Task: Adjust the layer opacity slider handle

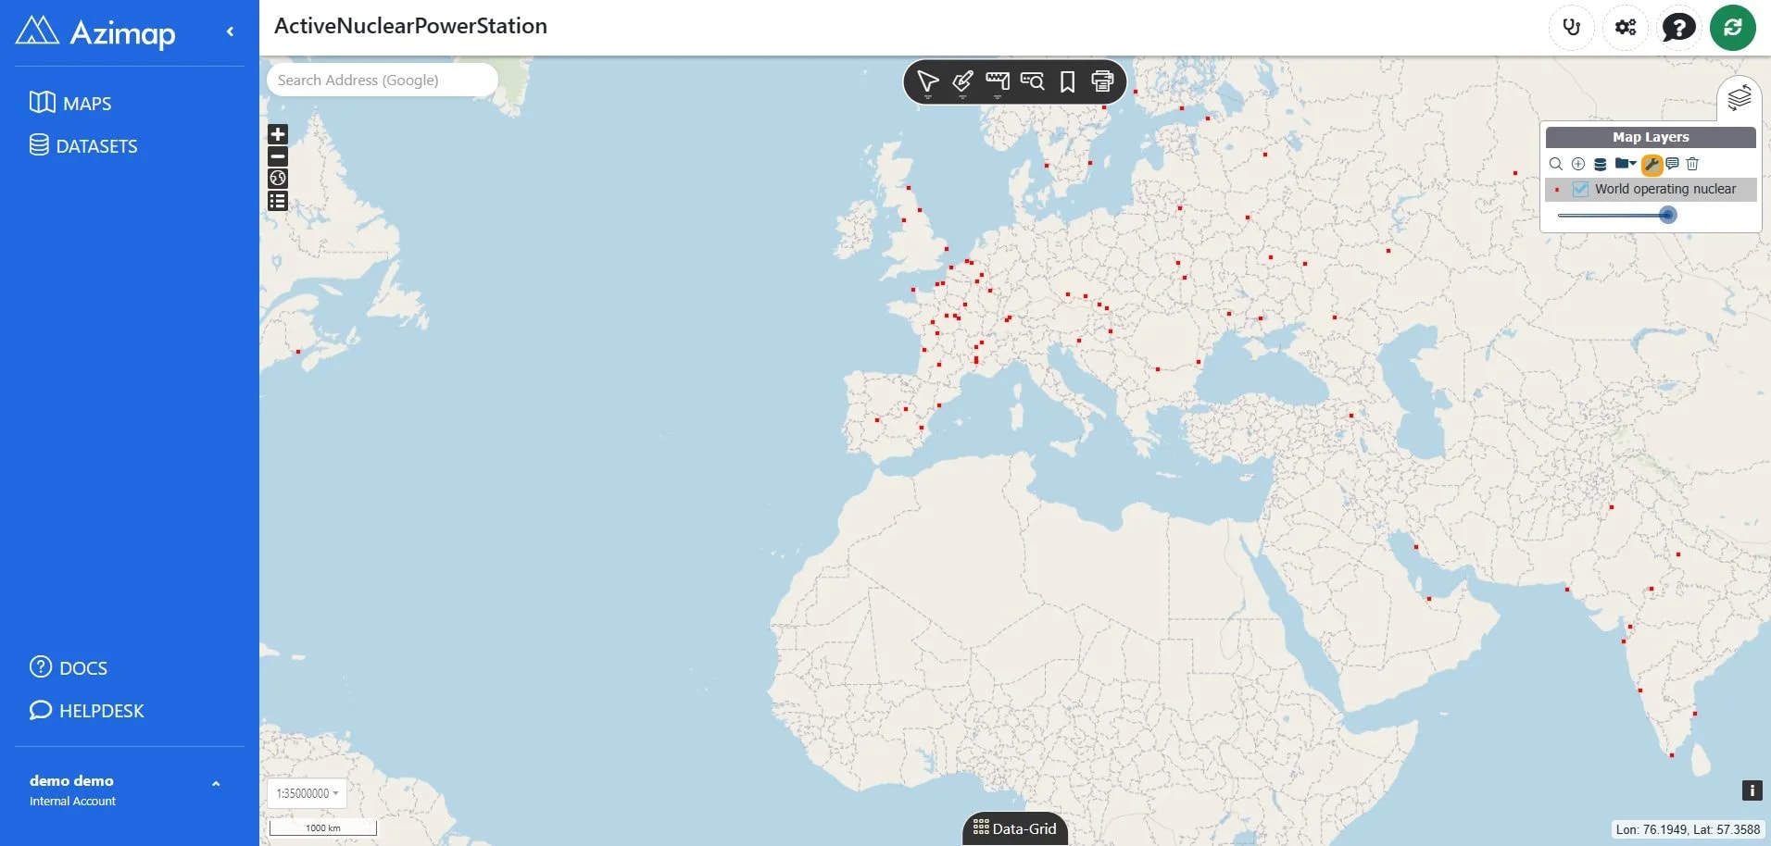Action: click(1667, 215)
